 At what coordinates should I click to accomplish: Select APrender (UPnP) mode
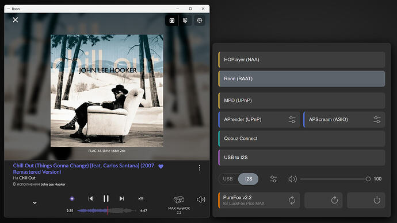[x=259, y=120]
